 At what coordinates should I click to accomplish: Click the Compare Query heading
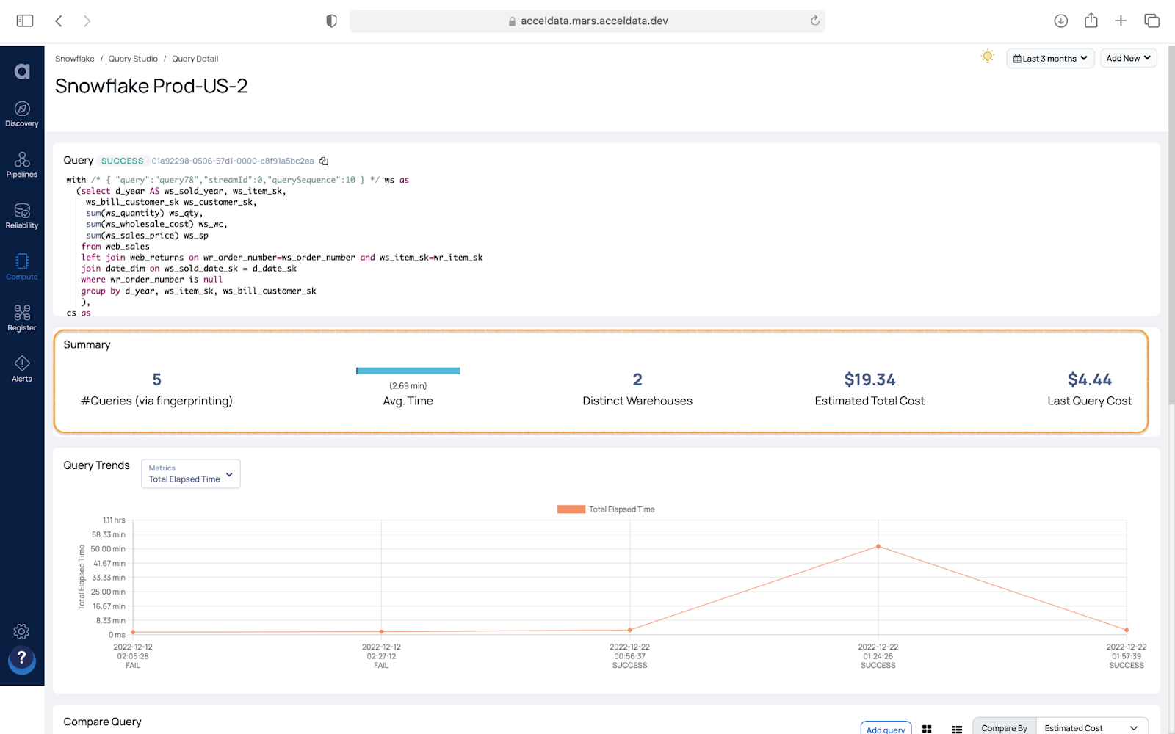[x=103, y=722]
